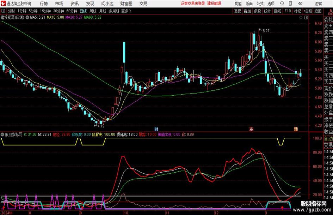Open the 问小达 menu
This screenshot has height=215, width=333.
coord(107,4)
